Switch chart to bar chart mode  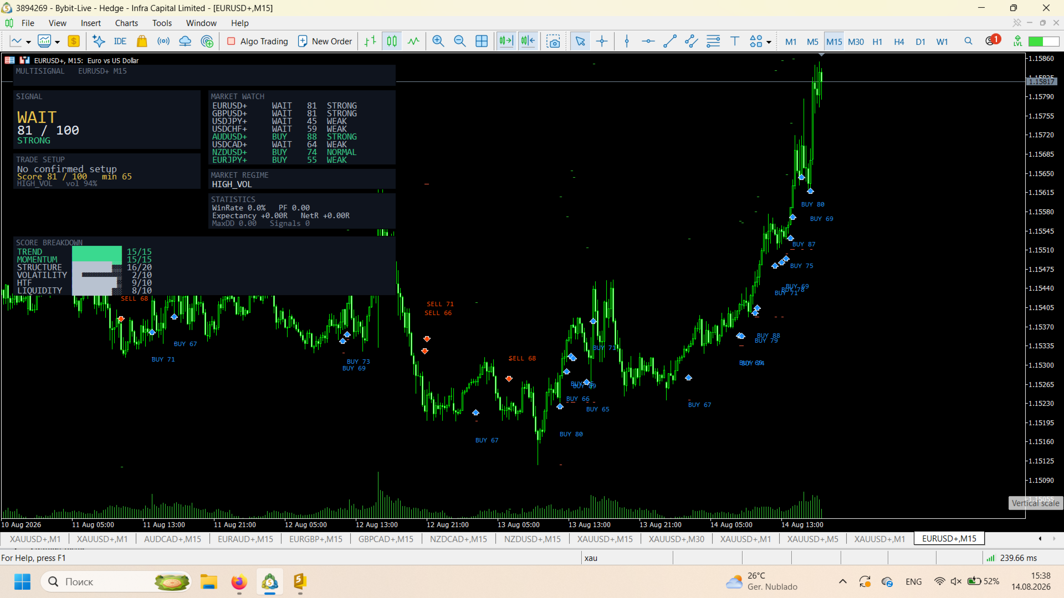[370, 41]
